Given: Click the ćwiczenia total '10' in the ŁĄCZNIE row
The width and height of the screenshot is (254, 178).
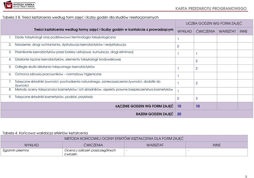Looking at the screenshot, I should click(x=198, y=106).
